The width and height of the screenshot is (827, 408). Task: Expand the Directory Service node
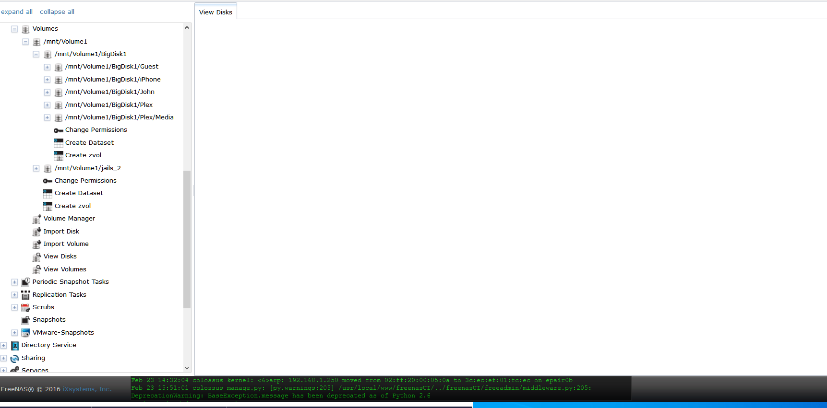[x=3, y=345]
